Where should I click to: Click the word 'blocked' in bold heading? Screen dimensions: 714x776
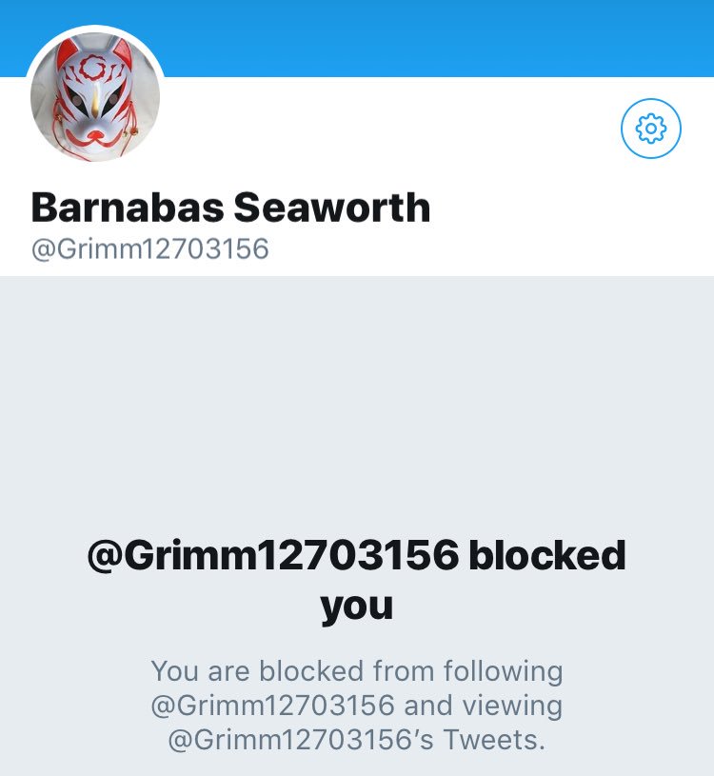coord(547,555)
